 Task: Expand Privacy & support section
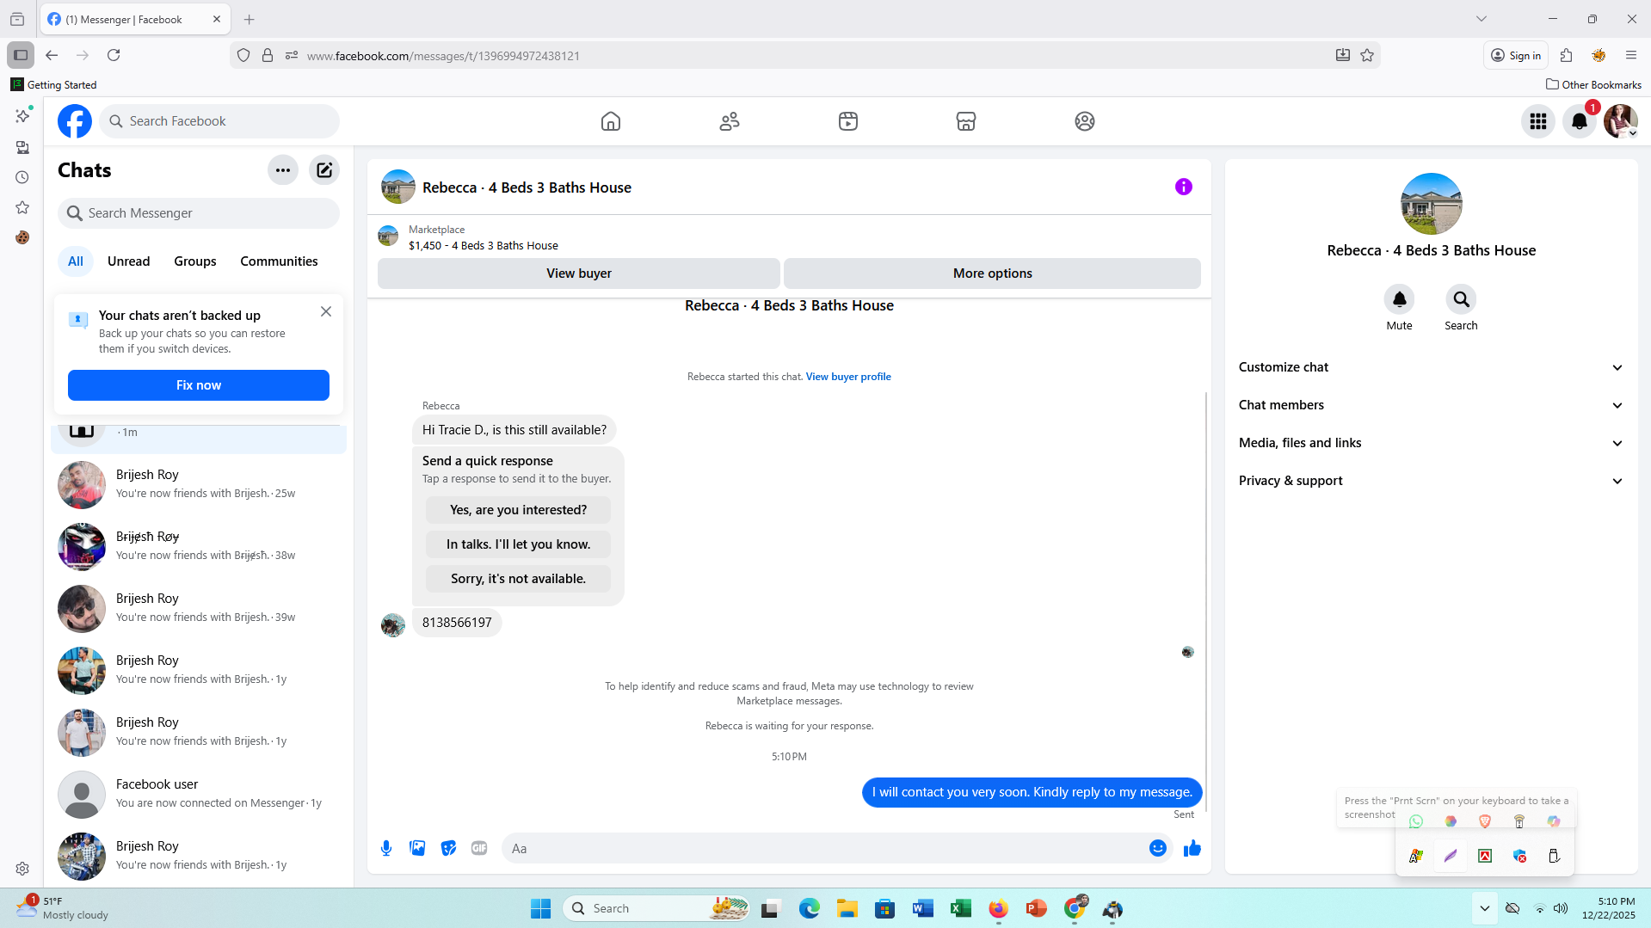[1432, 481]
